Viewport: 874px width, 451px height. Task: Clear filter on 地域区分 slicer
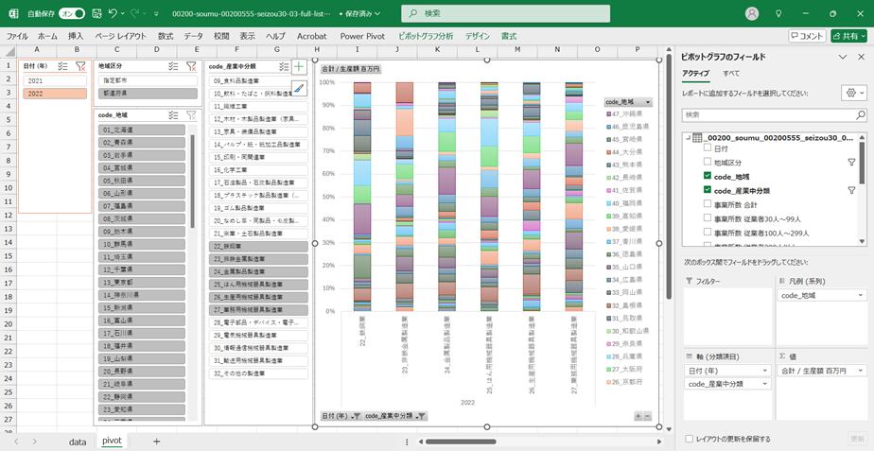tap(191, 66)
